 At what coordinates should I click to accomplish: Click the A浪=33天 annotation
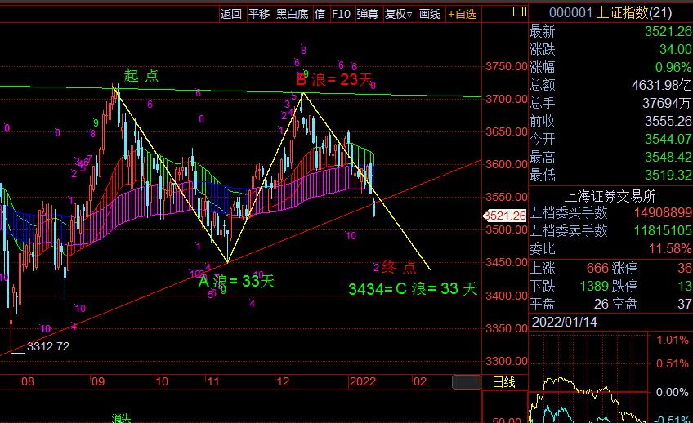tap(236, 281)
